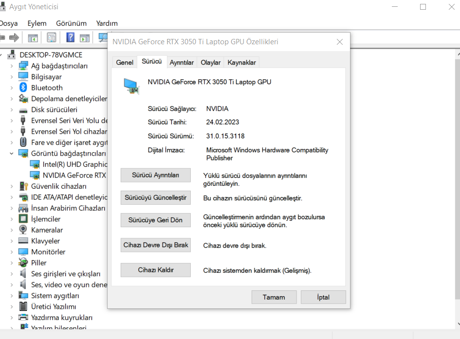Click the Cihazı Kaldır button
Screen dimensions: 460x339
[156, 270]
